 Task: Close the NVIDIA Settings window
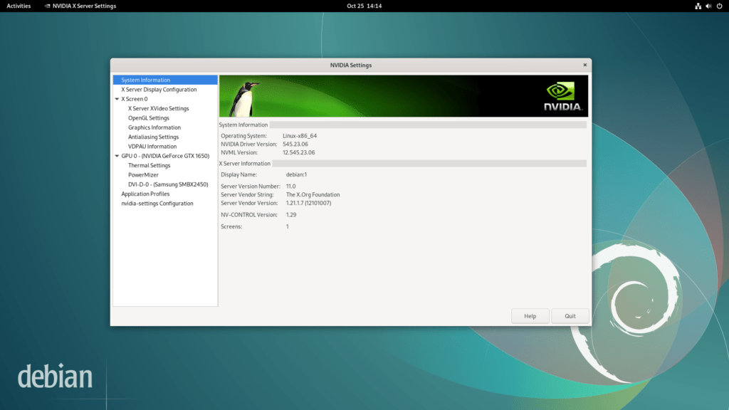click(x=585, y=65)
